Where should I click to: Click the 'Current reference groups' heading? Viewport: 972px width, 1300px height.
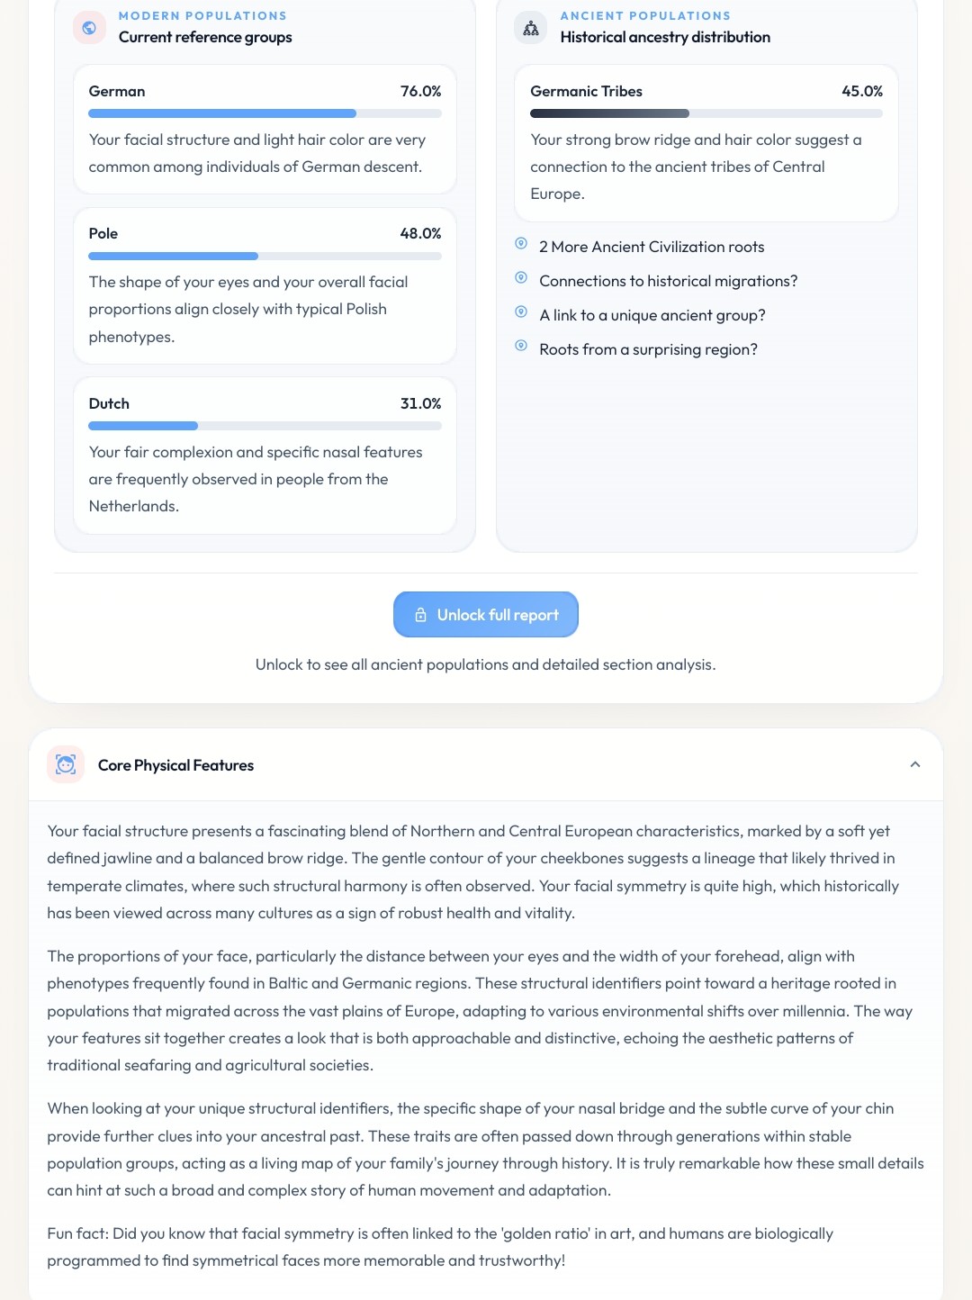tap(205, 37)
